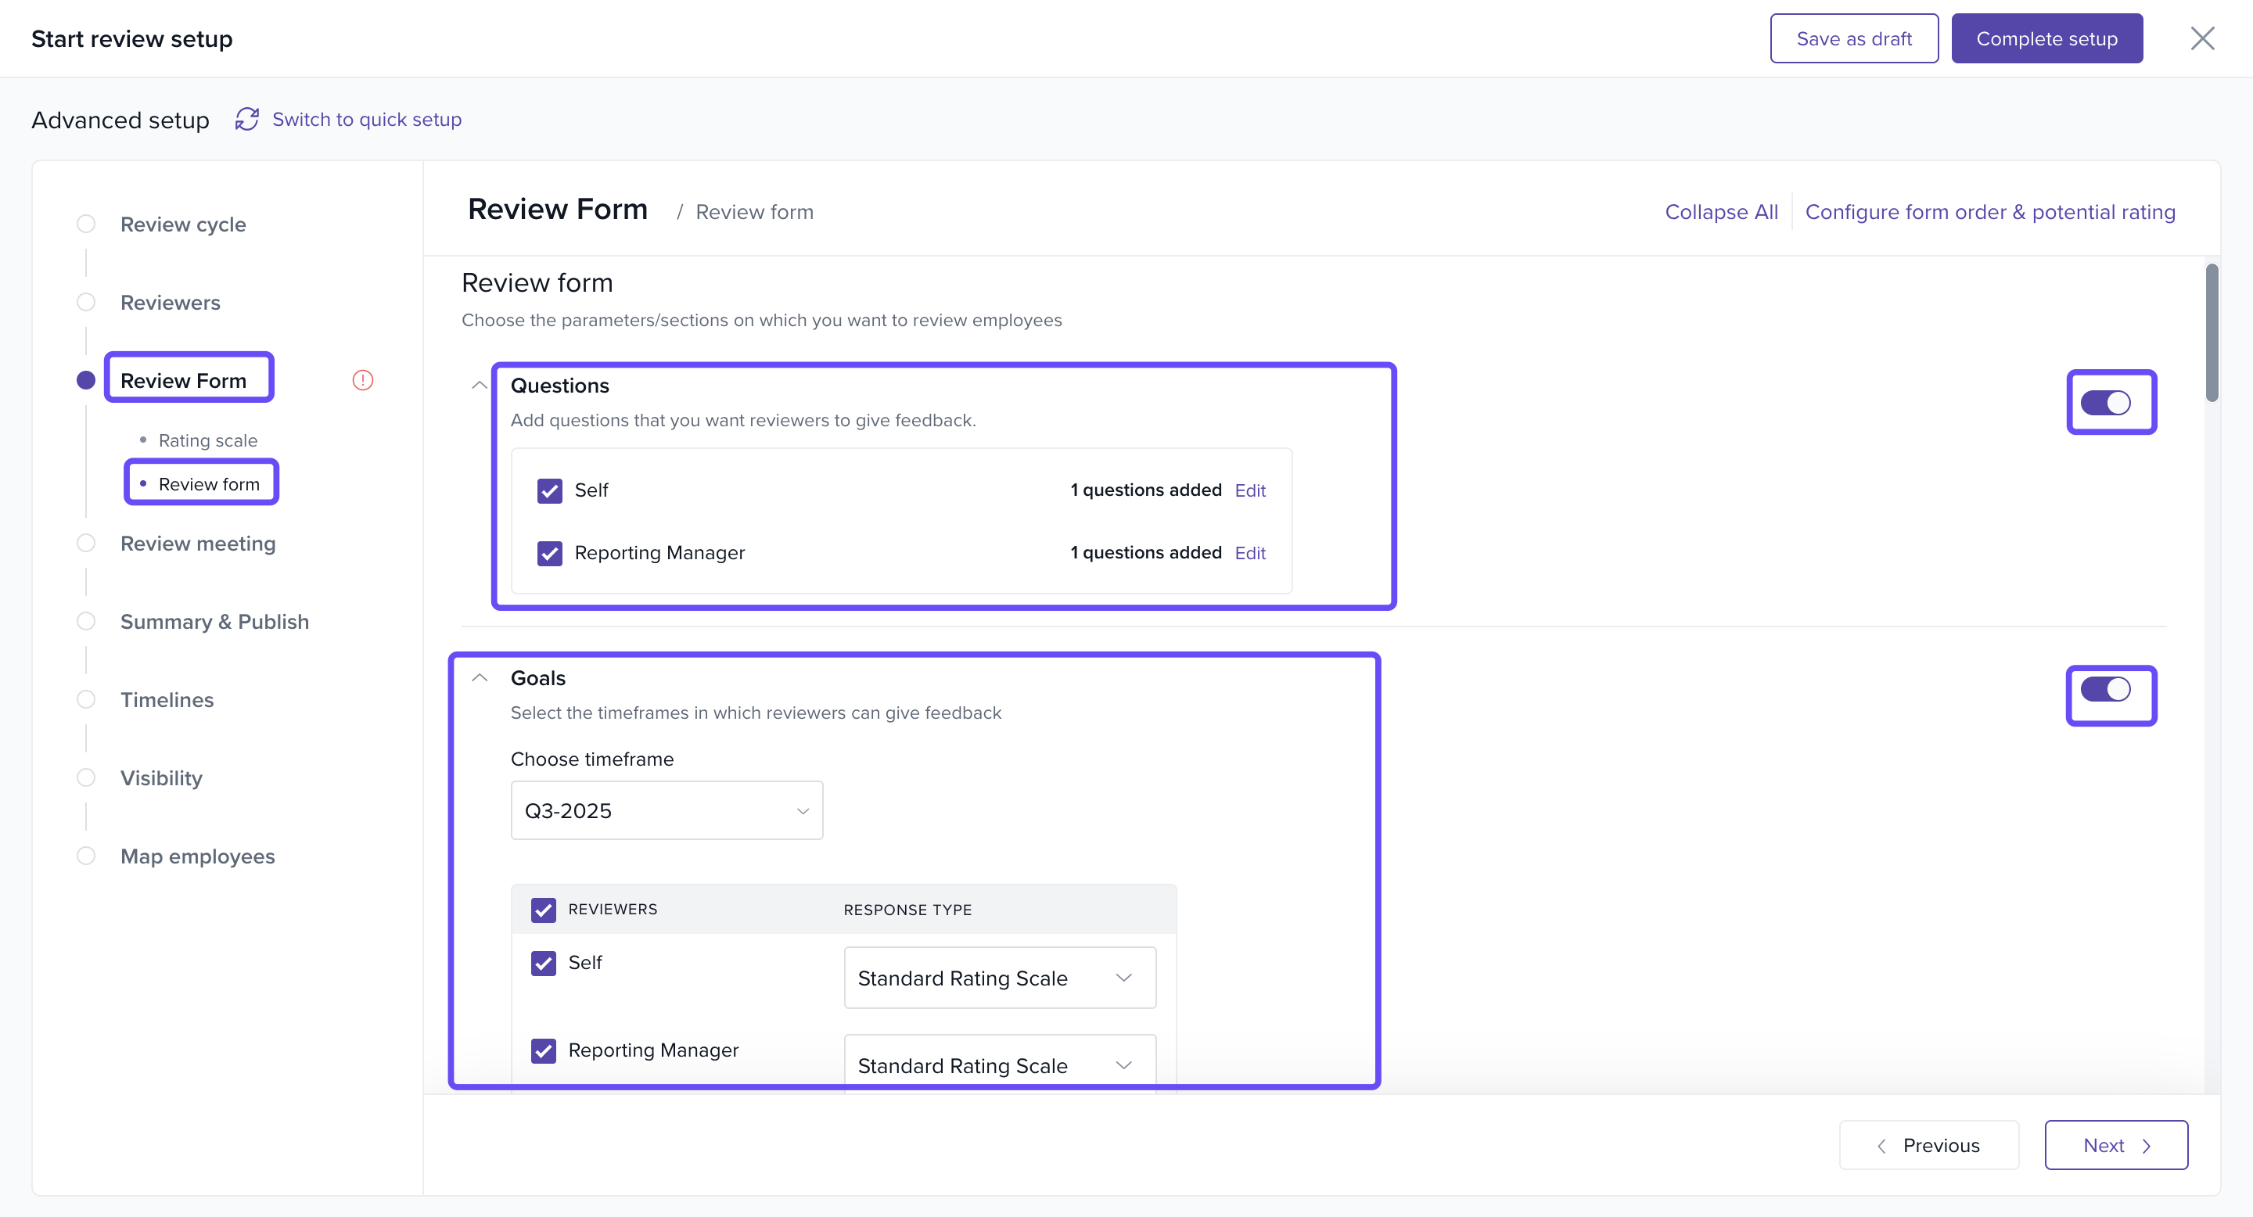This screenshot has width=2253, height=1217.
Task: Collapse the Goals section chevron
Action: coord(480,677)
